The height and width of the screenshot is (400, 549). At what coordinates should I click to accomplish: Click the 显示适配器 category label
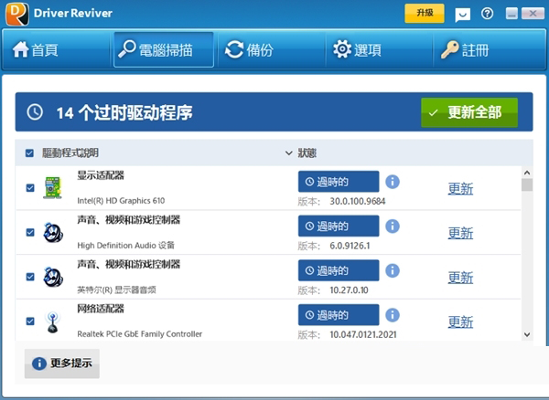pos(101,175)
